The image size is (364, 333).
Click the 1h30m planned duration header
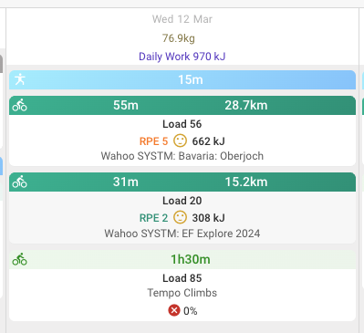191,259
